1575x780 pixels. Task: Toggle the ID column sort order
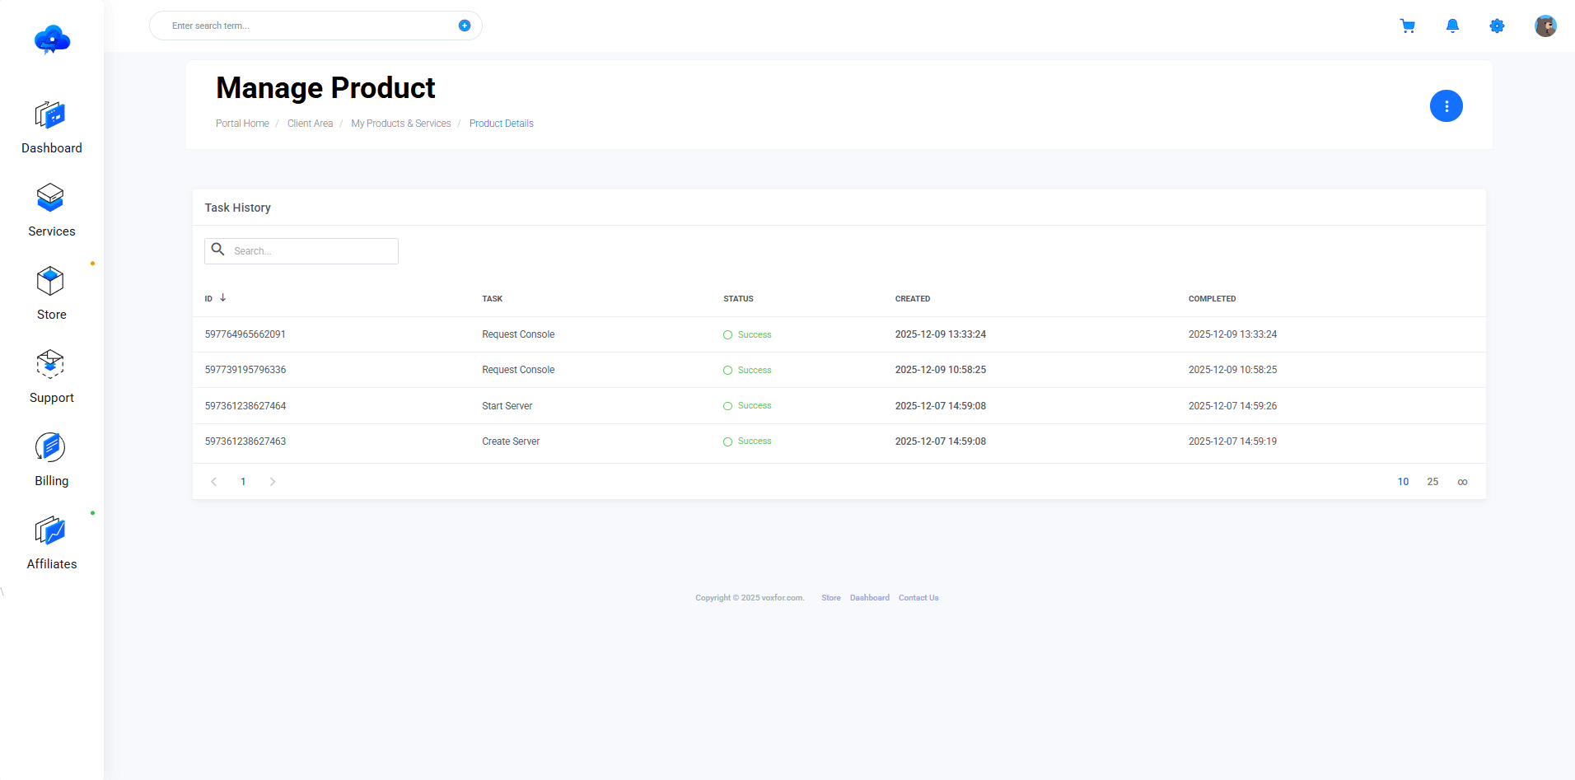tap(215, 298)
